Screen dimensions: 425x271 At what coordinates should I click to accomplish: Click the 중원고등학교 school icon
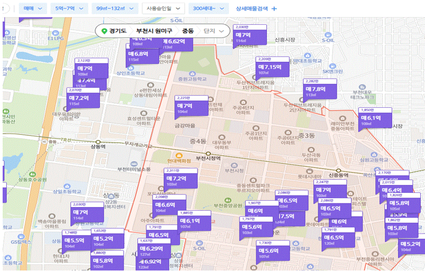(x=192, y=74)
